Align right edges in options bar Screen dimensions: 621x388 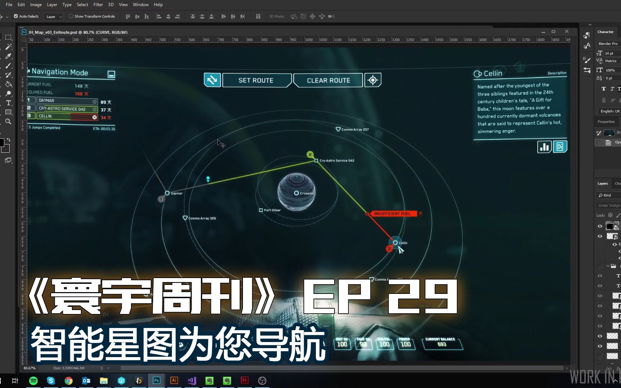point(178,17)
